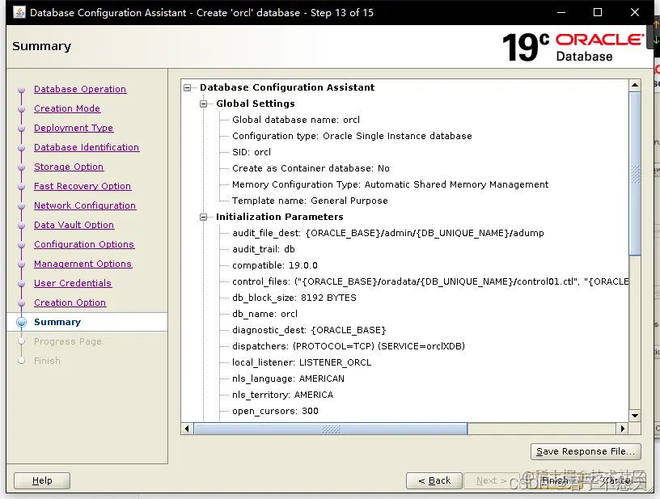
Task: Select the audit_trail: db row
Action: click(264, 249)
